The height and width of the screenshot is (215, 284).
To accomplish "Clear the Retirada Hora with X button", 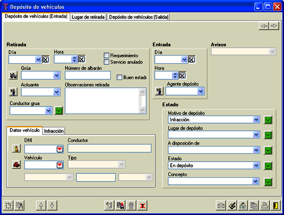I will (x=82, y=59).
